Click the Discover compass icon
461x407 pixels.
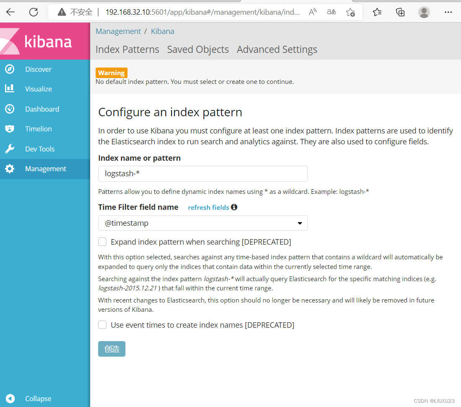click(x=10, y=69)
